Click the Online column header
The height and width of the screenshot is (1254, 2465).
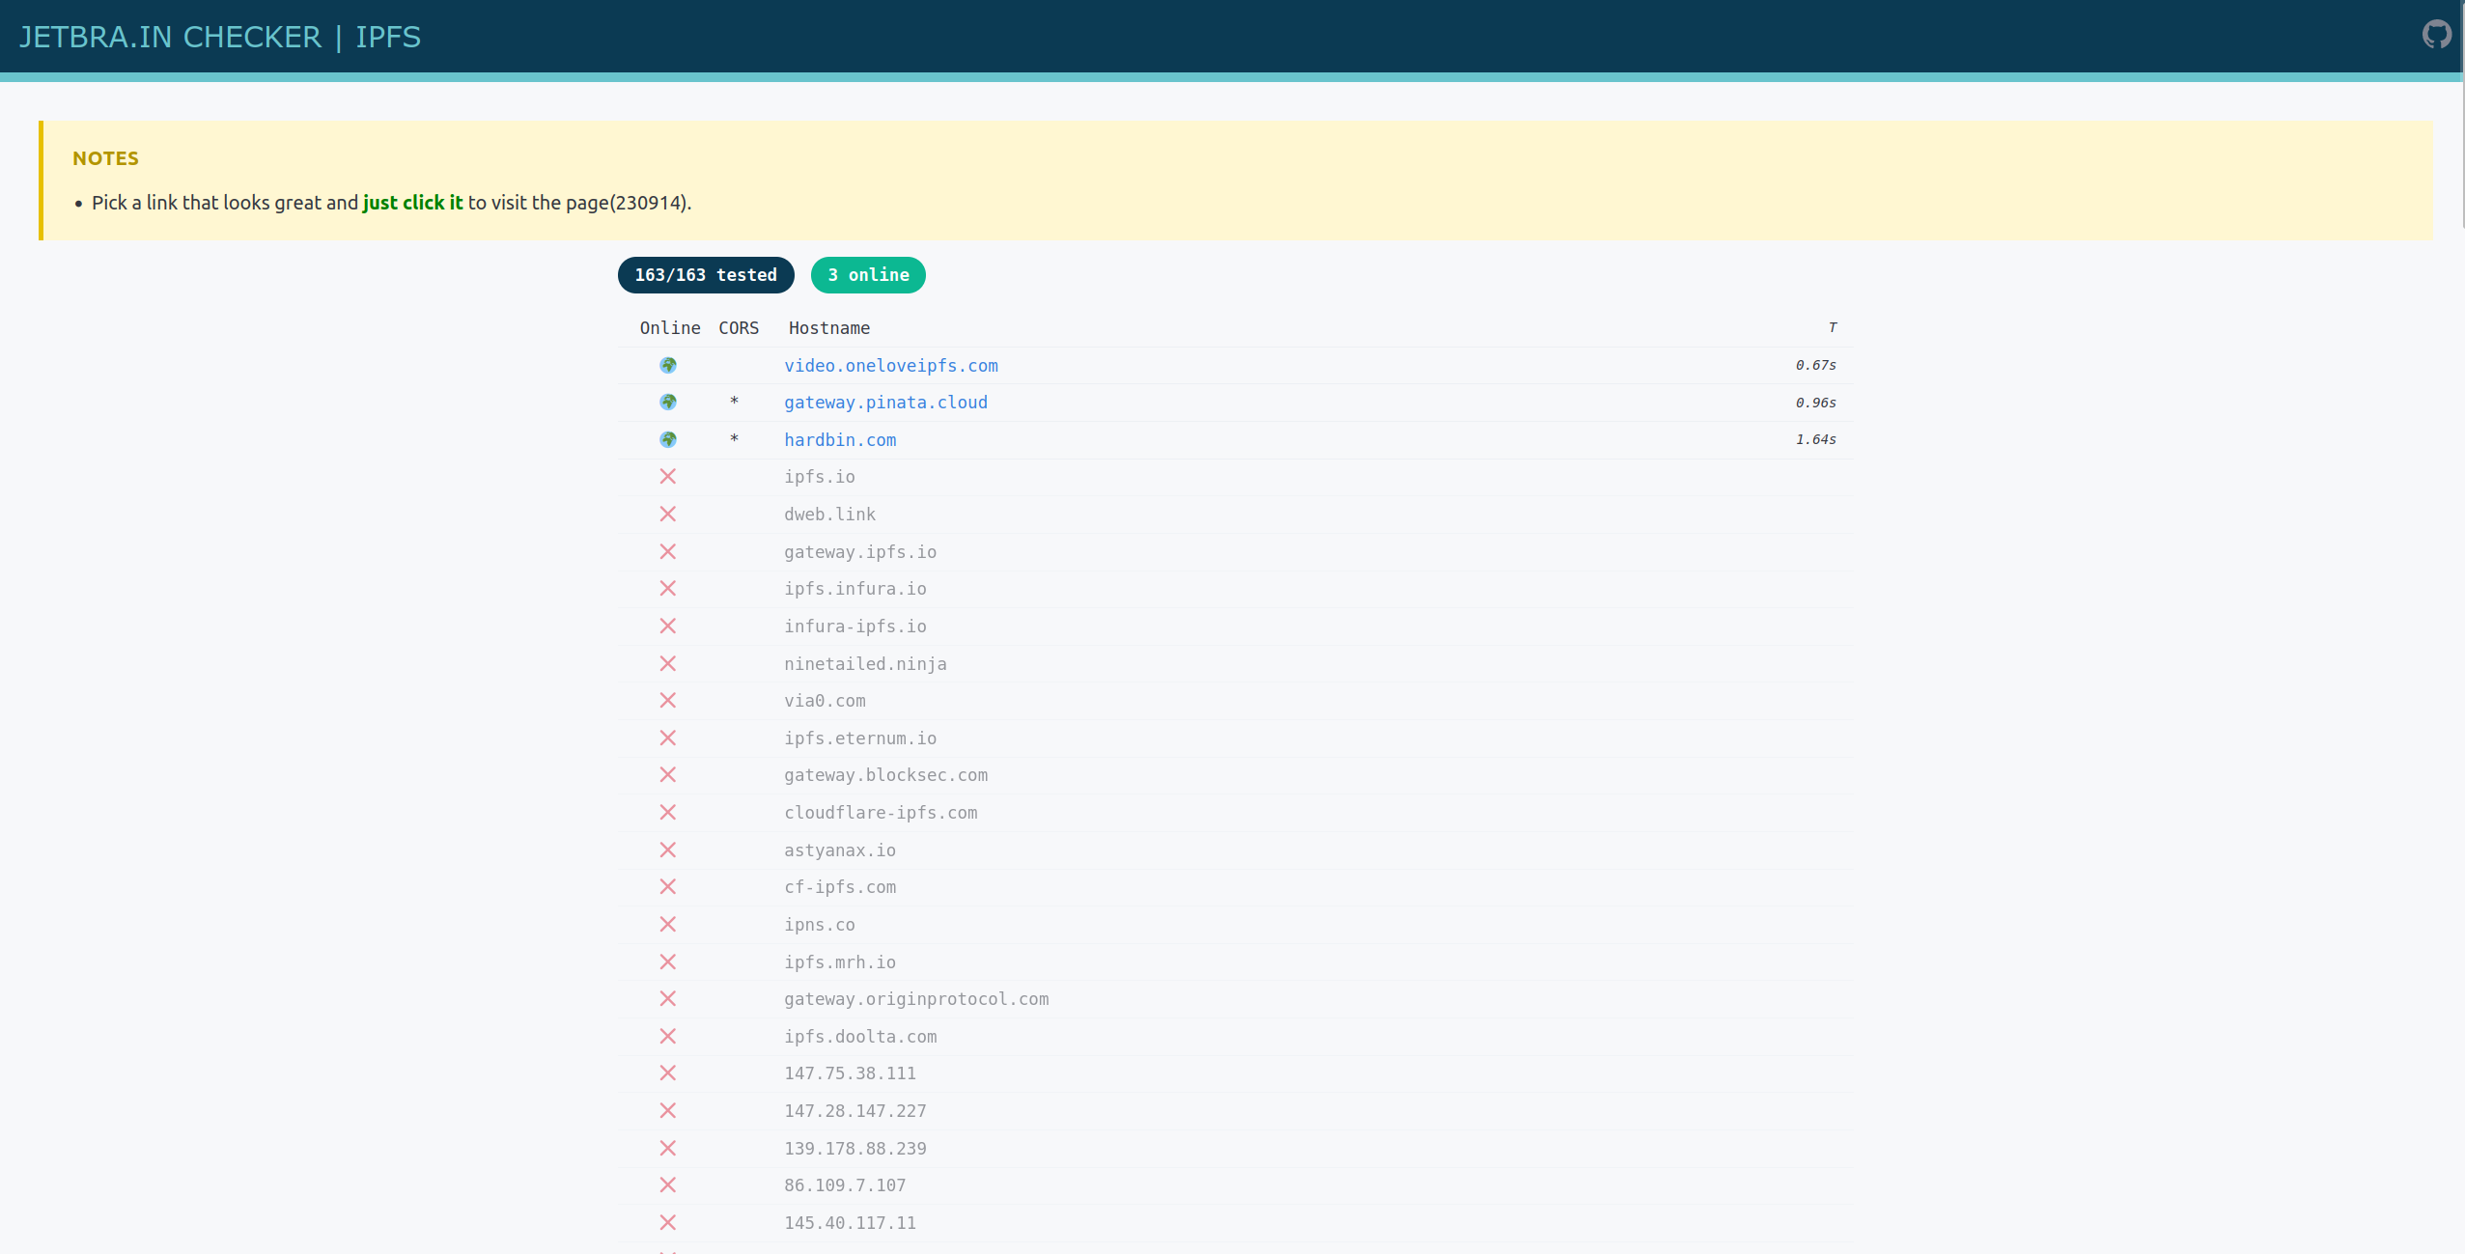(670, 328)
